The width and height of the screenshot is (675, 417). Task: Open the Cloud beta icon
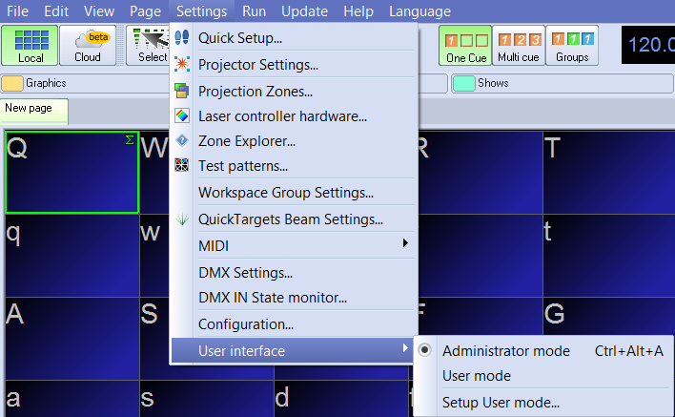point(88,45)
